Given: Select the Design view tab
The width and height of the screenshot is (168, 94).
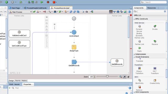Looking at the screenshot, I should tap(11, 81).
